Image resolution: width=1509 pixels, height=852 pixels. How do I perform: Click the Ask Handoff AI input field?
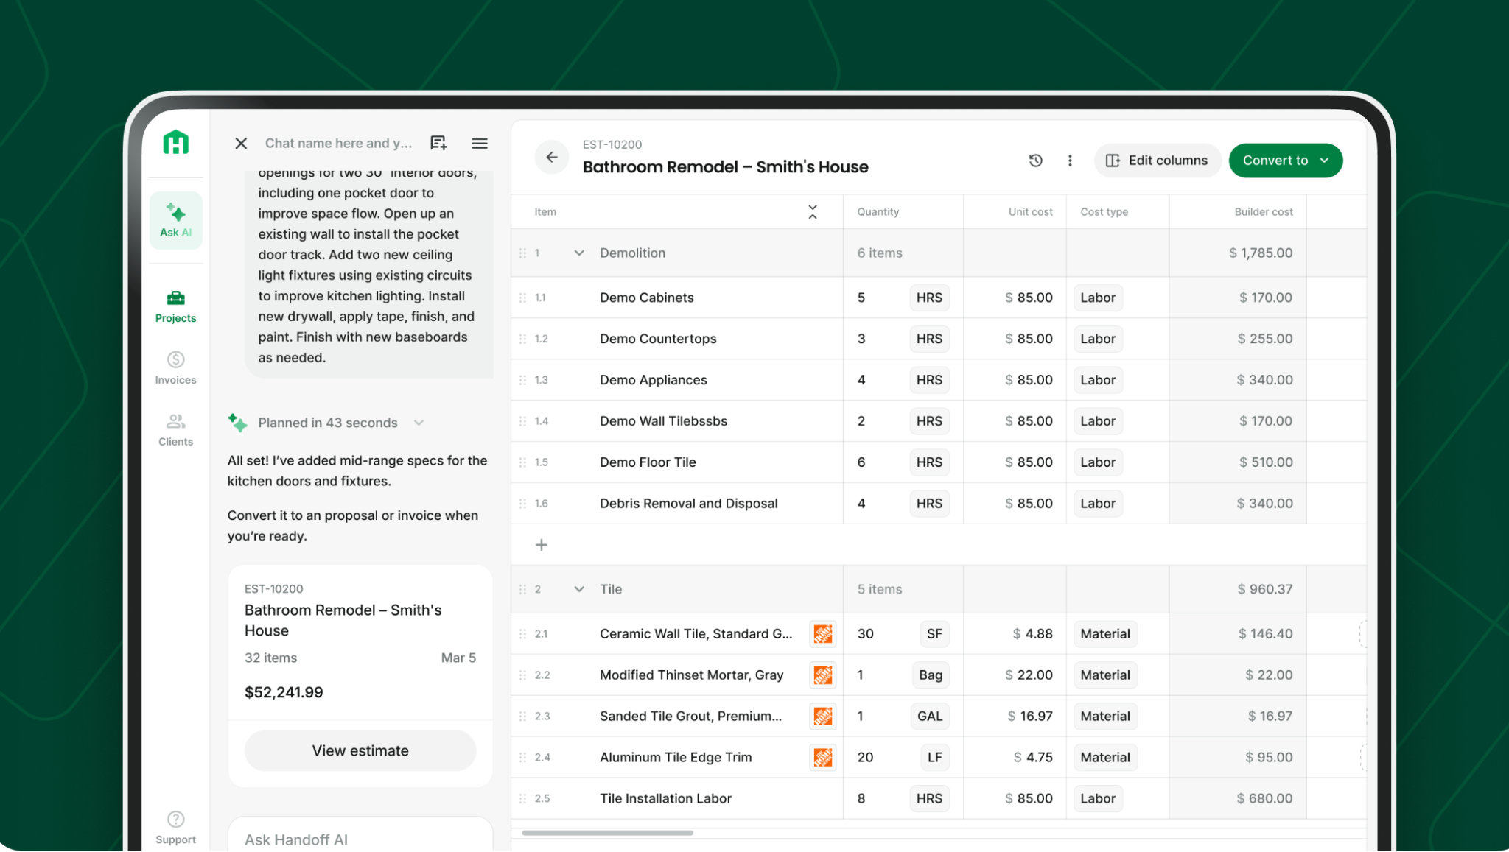tap(360, 839)
